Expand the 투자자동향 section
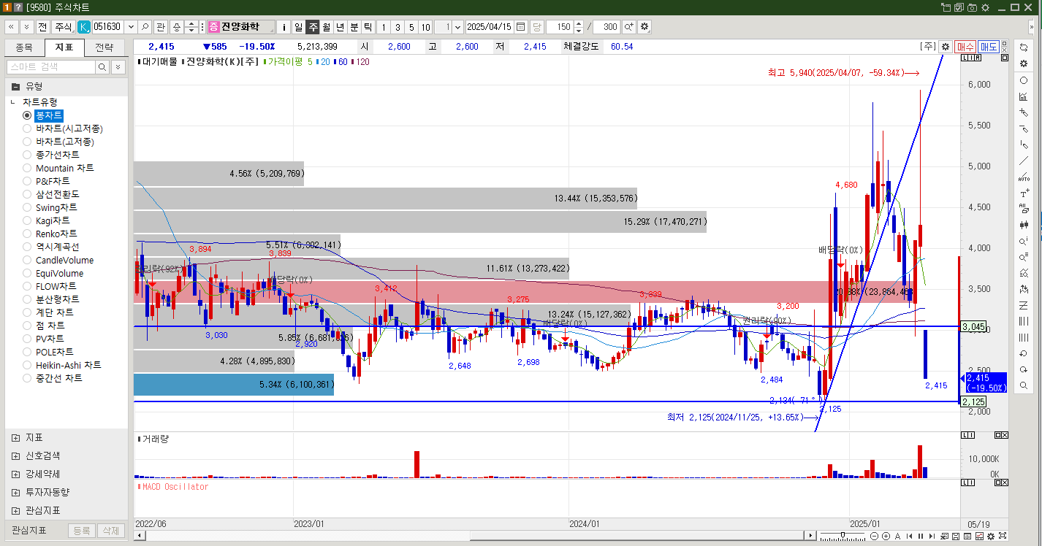 click(16, 492)
